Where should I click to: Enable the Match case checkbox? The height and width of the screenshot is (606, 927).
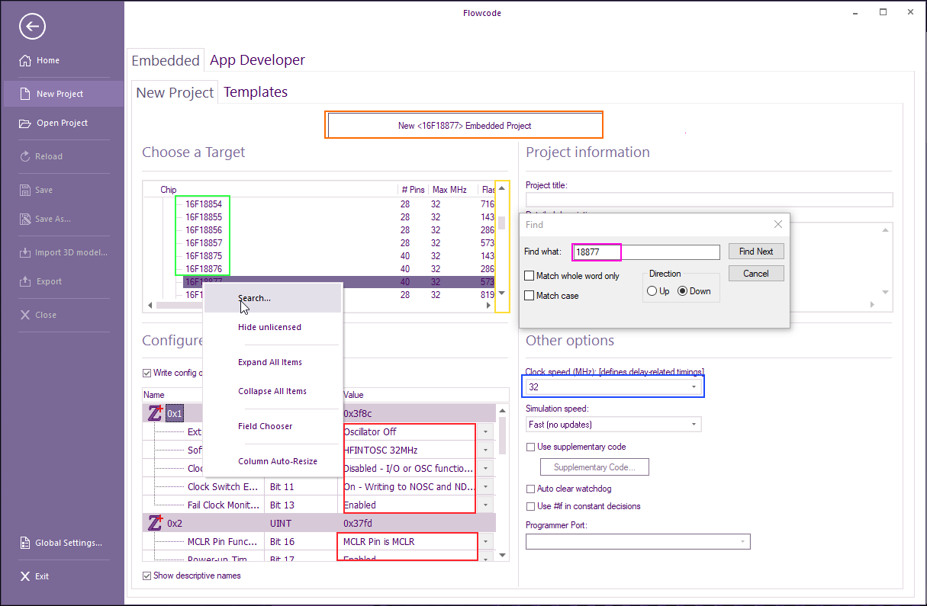529,296
